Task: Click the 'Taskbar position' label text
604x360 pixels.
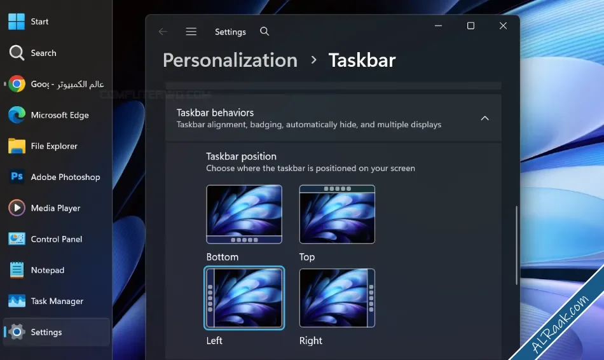Action: (x=241, y=156)
